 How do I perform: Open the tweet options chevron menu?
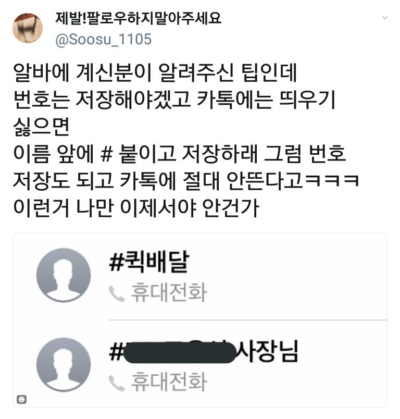(x=385, y=18)
